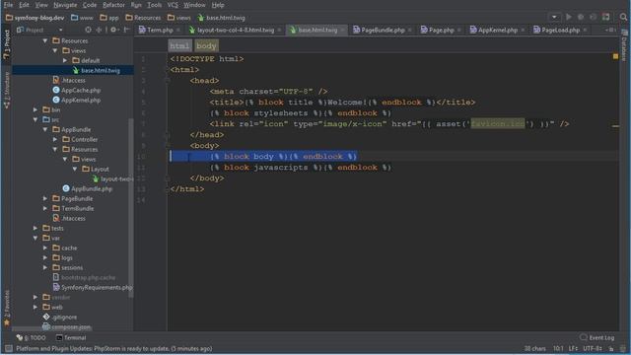Click the www breadcrumb folder

[82, 18]
